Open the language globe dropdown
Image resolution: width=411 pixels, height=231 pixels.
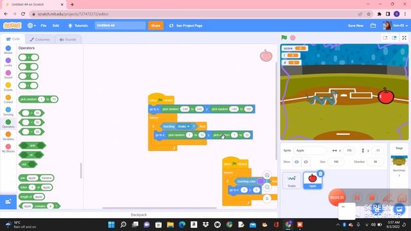click(x=31, y=26)
